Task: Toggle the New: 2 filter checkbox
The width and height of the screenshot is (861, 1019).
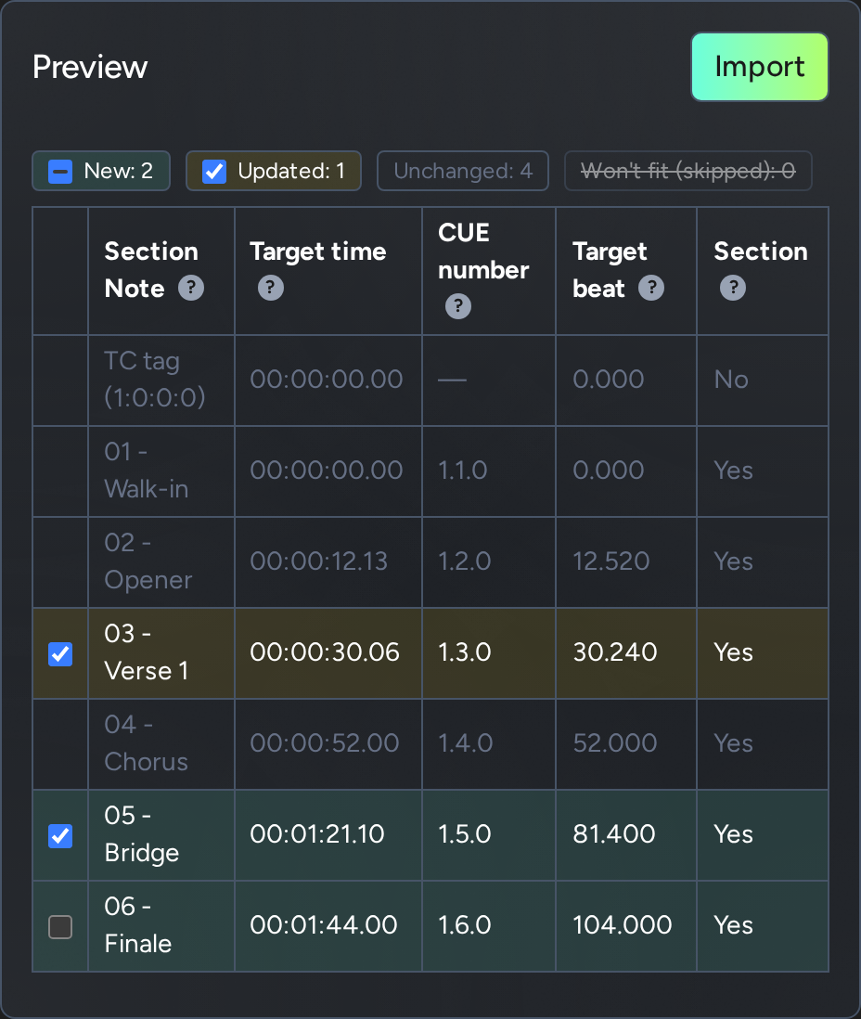Action: 60,172
